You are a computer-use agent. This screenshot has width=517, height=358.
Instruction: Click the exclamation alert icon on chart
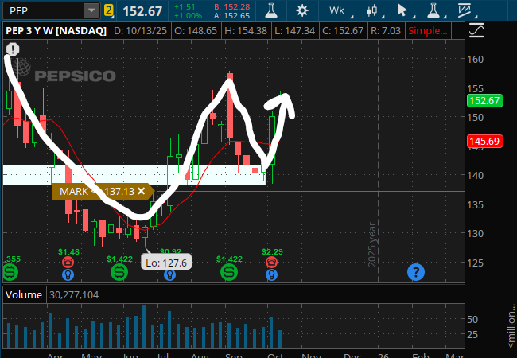[13, 49]
